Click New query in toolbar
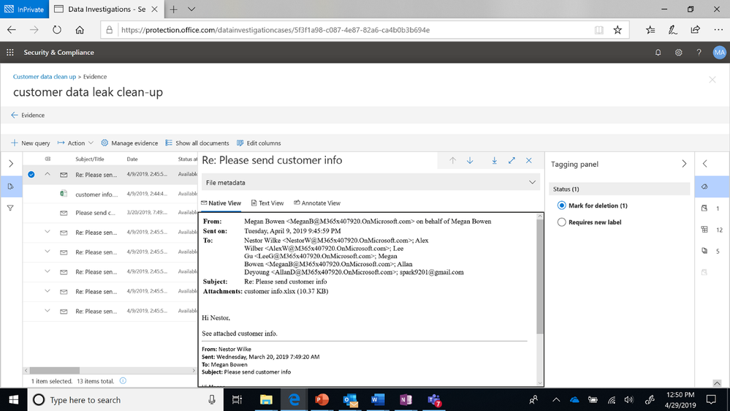Screen dimensions: 730x411 30,143
